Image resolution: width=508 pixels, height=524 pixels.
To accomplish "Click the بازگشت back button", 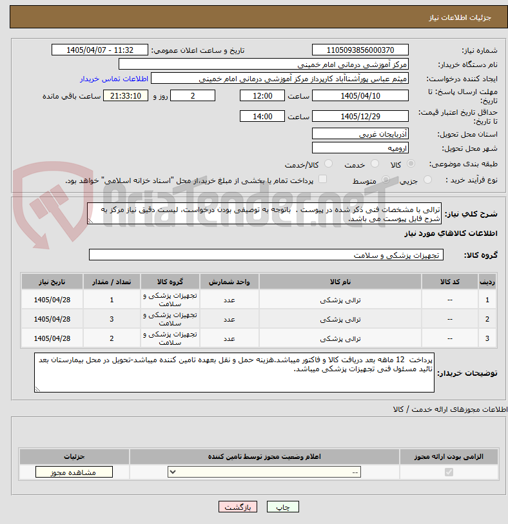I will pos(238,507).
